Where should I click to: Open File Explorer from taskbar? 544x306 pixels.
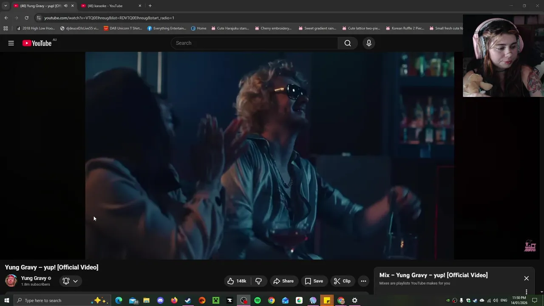(146, 300)
